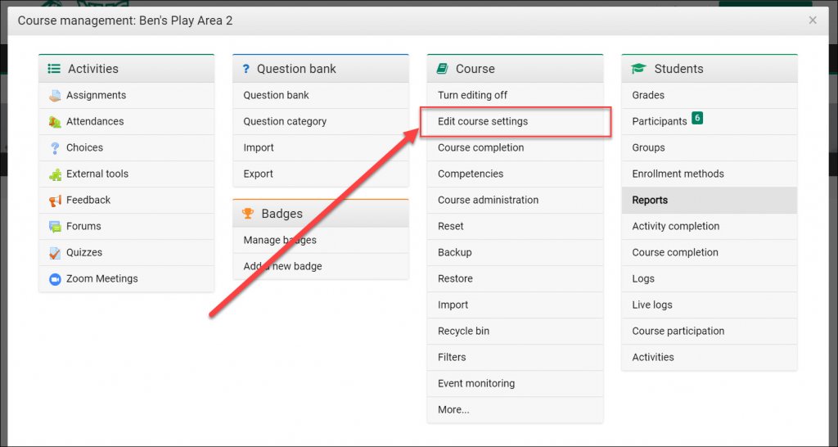Click the Forums speech bubble icon
This screenshot has width=838, height=447.
(x=55, y=227)
